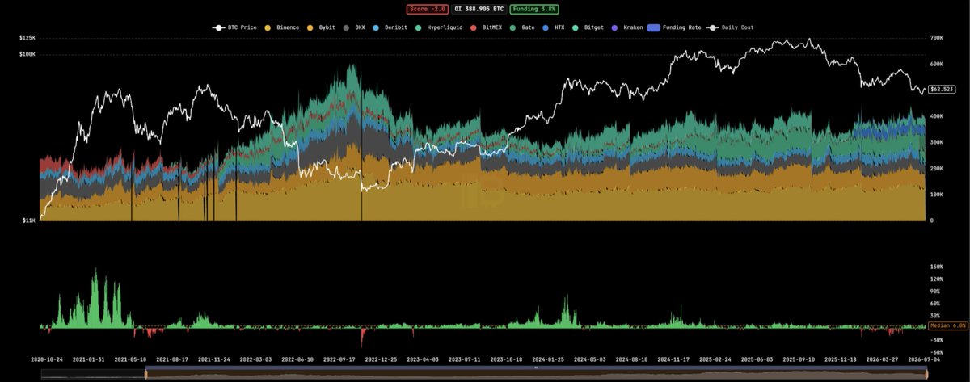Click the 60% funding axis label
This screenshot has width=970, height=382.
[936, 303]
